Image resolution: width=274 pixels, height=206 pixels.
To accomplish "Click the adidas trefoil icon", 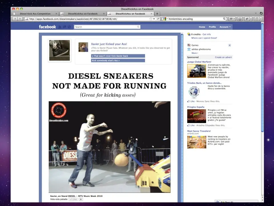I will tap(189, 49).
